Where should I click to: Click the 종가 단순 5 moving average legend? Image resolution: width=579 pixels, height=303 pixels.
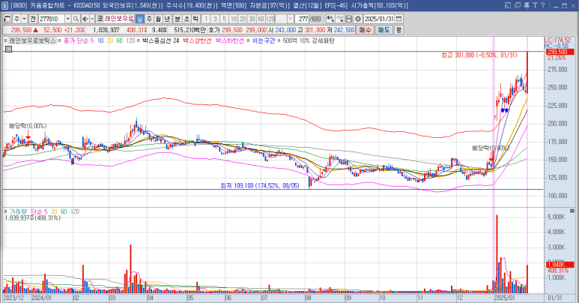pos(79,40)
